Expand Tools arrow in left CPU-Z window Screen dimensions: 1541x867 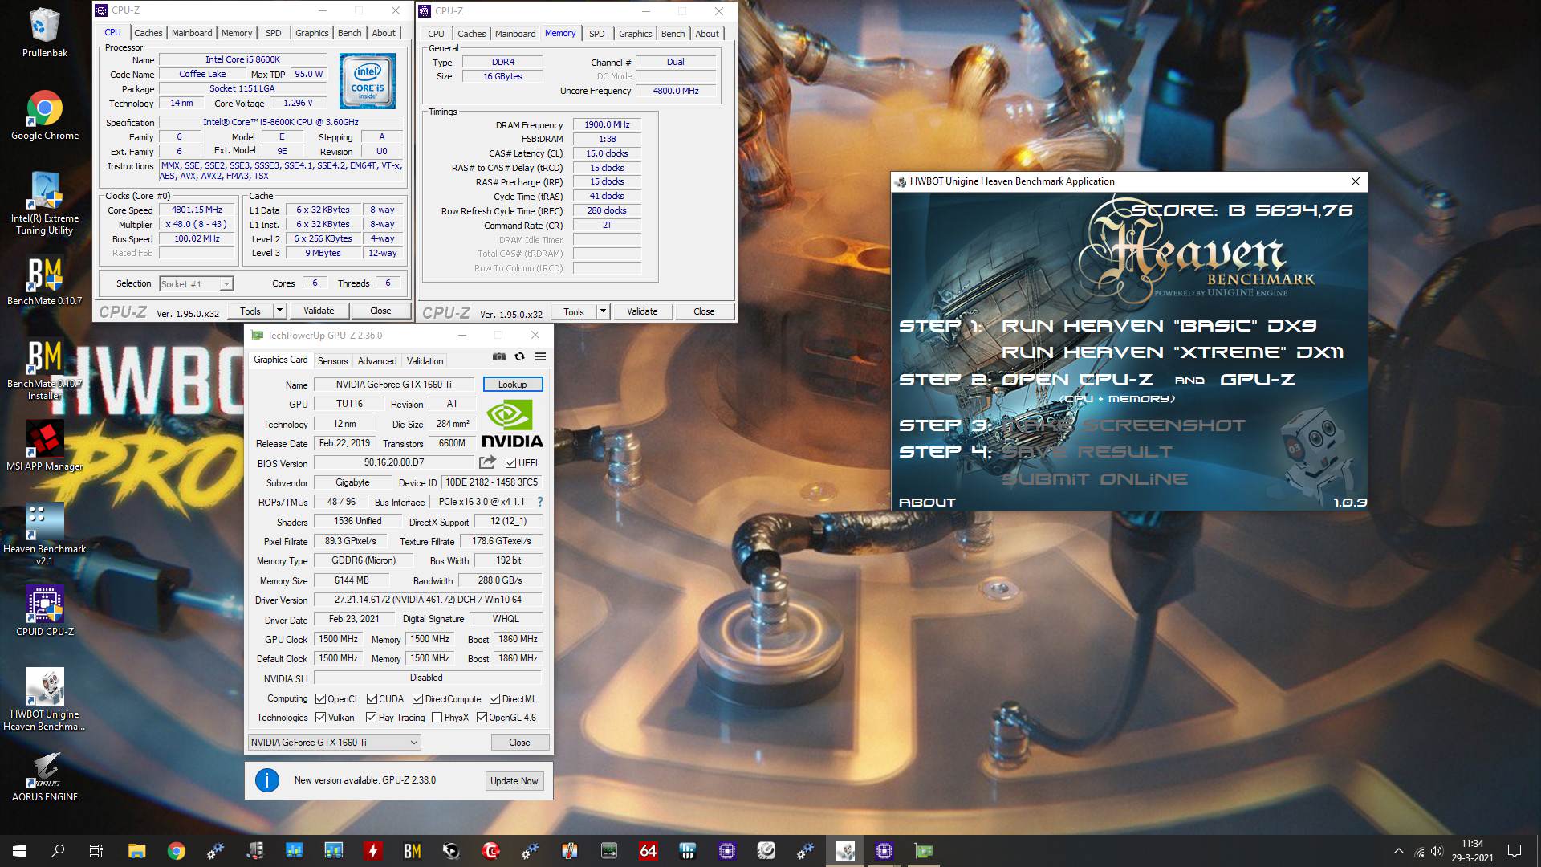tap(279, 311)
